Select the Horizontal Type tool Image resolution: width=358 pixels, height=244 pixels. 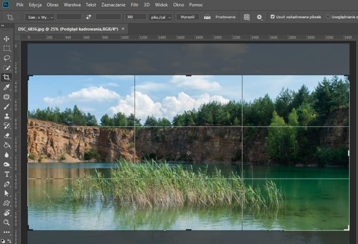point(7,174)
